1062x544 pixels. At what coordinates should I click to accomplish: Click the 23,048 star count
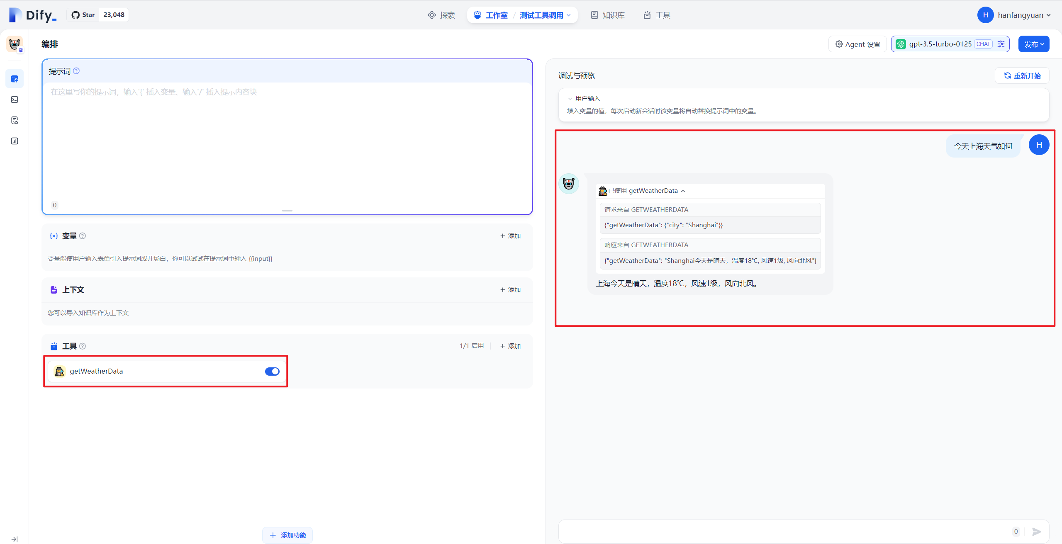[114, 15]
